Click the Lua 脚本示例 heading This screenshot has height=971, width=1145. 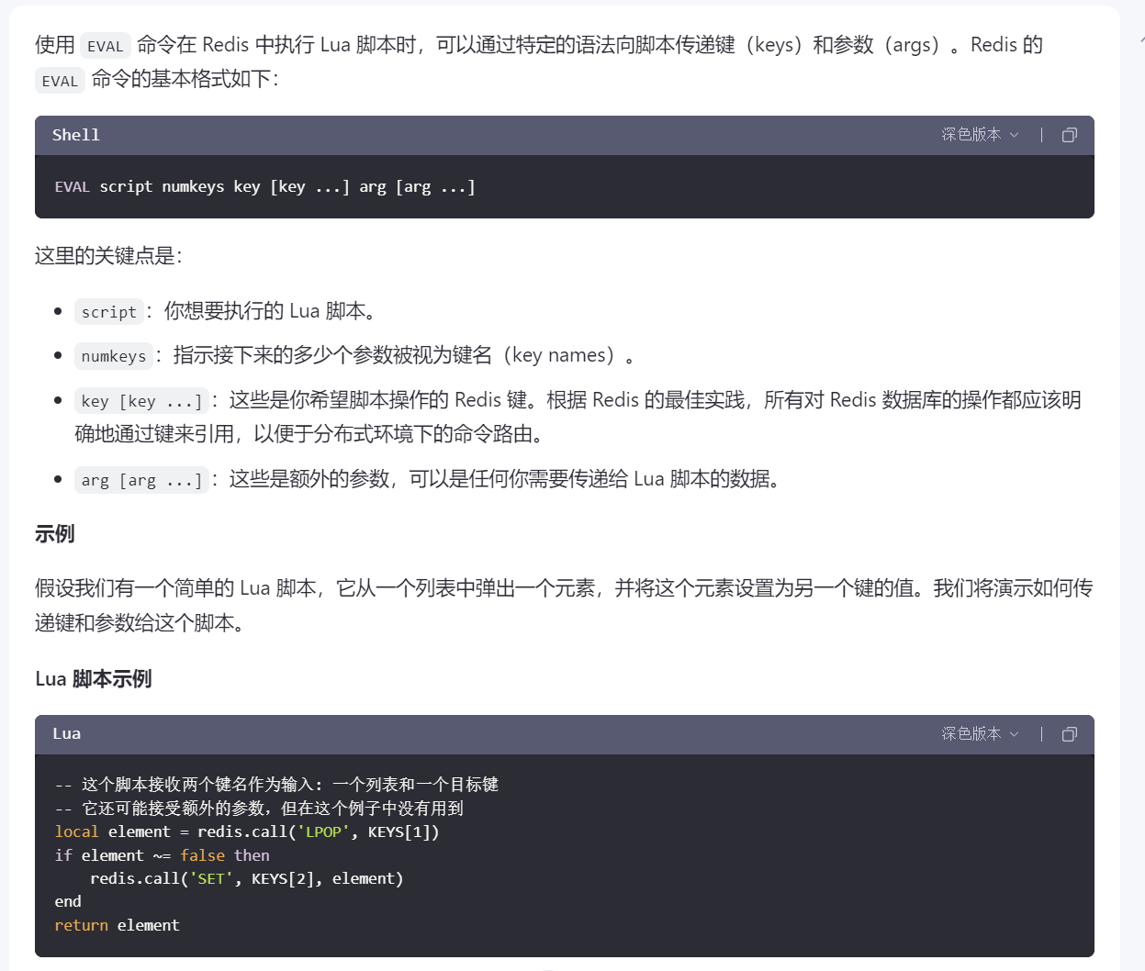(94, 679)
